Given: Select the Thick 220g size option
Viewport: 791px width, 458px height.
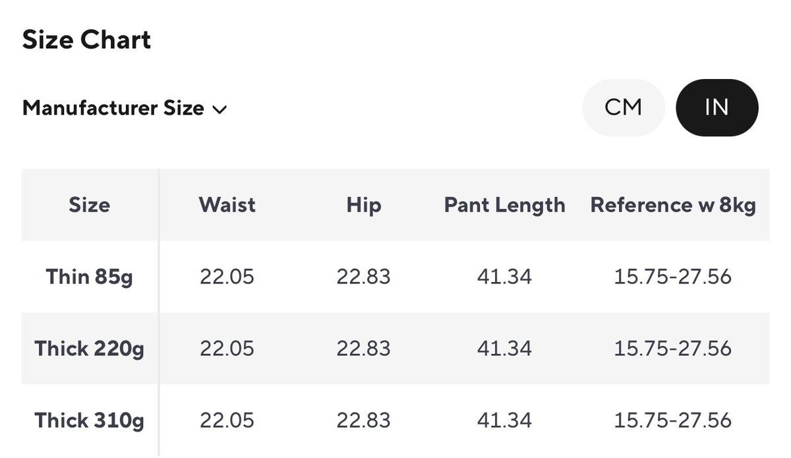Looking at the screenshot, I should pyautogui.click(x=89, y=349).
